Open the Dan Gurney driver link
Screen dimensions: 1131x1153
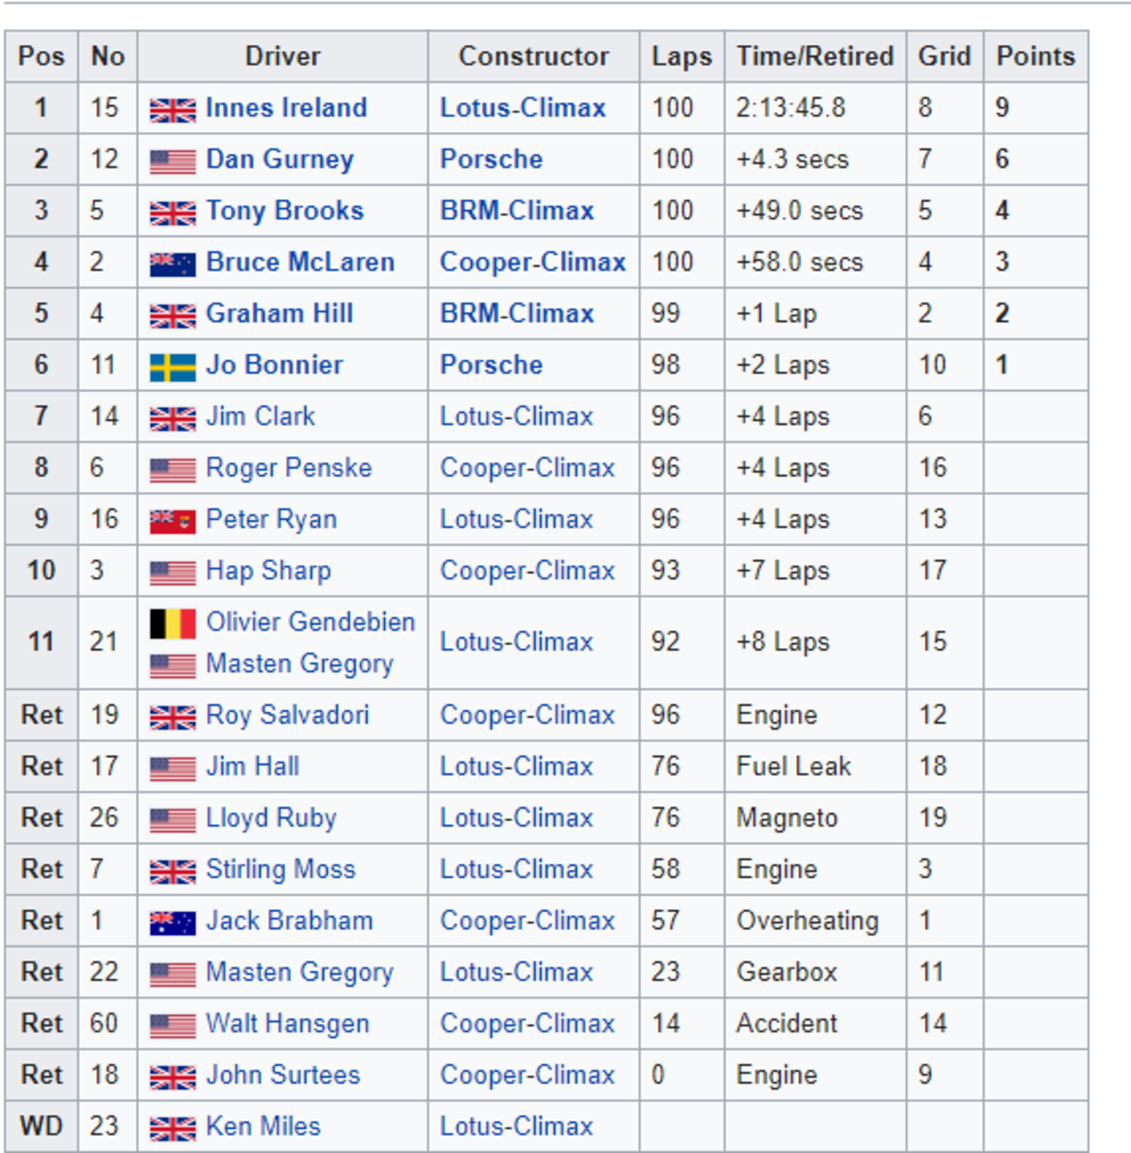pos(280,160)
